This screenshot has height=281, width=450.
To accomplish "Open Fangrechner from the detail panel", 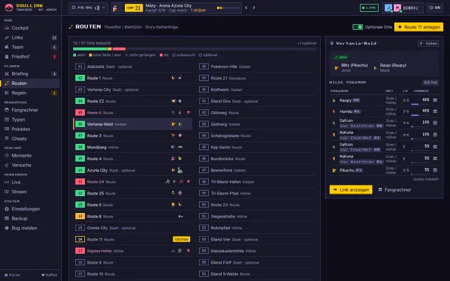I will tap(395, 190).
